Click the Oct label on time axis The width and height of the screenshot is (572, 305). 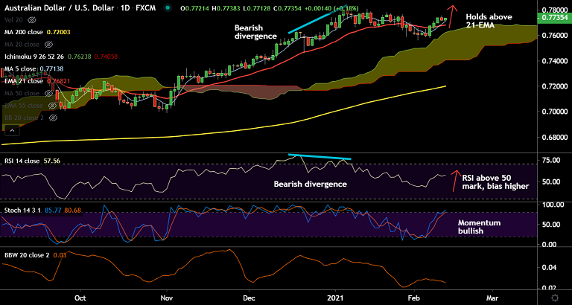point(80,298)
